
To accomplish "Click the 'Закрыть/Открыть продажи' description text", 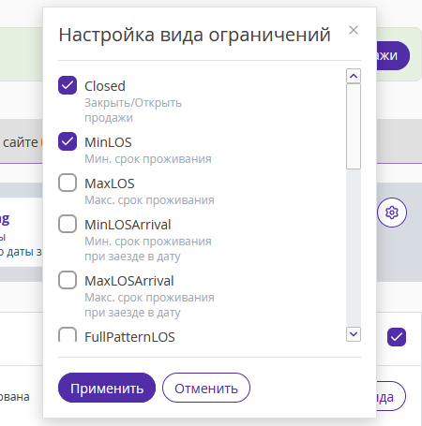I will (x=133, y=110).
